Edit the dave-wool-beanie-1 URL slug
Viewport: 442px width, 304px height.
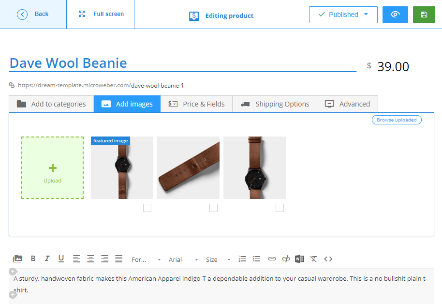[x=157, y=86]
